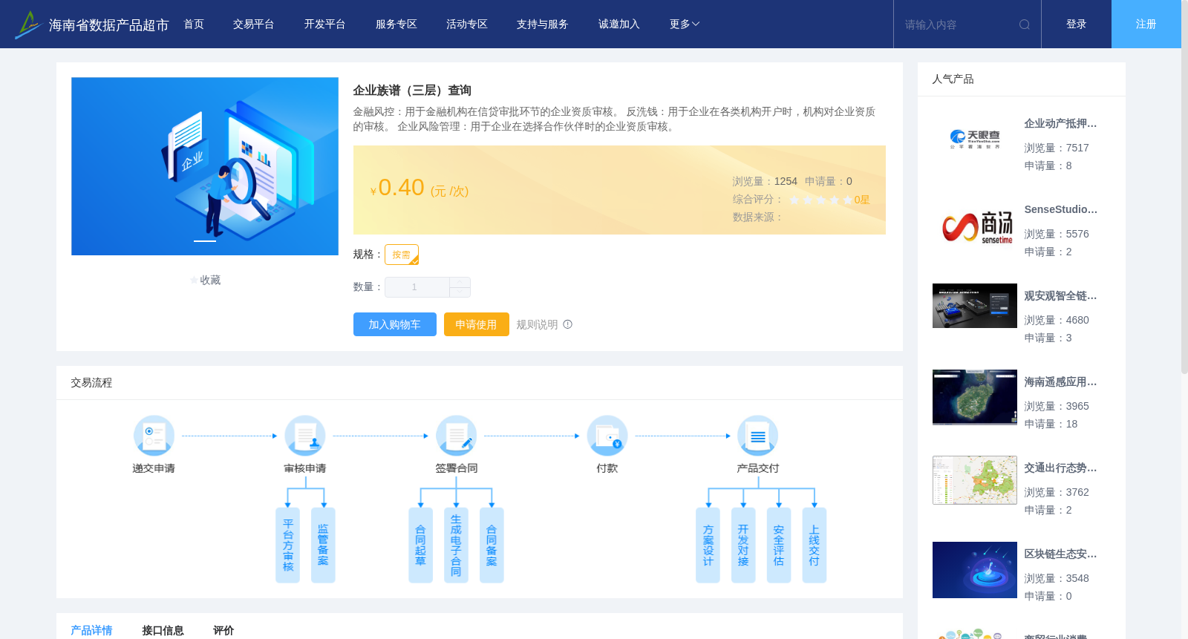Viewport: 1188px width, 639px height.
Task: Click the 平台方审核 sub-step box
Action: 288,545
